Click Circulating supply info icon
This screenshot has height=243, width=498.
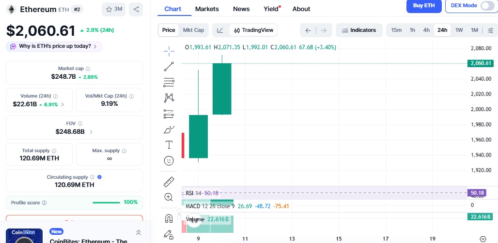(92, 177)
